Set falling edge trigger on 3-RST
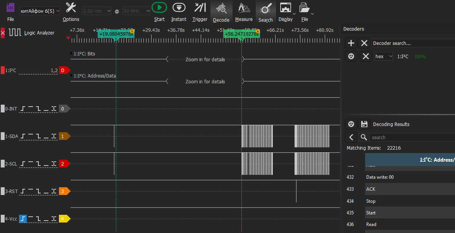The image size is (455, 233). click(39, 192)
